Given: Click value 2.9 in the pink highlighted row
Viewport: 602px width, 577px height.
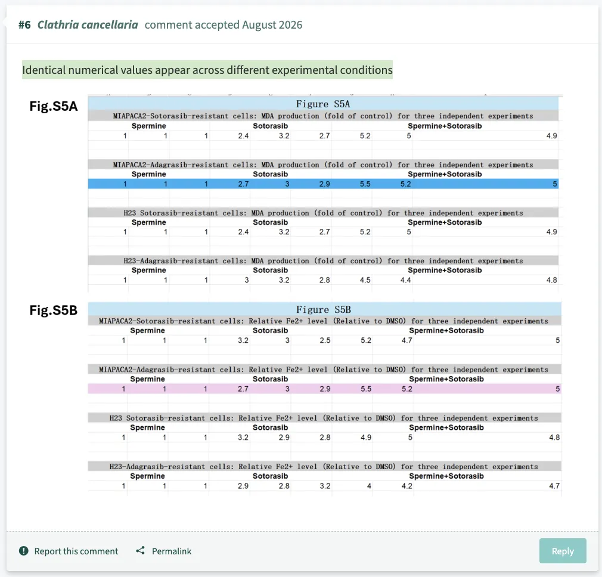Looking at the screenshot, I should [325, 389].
